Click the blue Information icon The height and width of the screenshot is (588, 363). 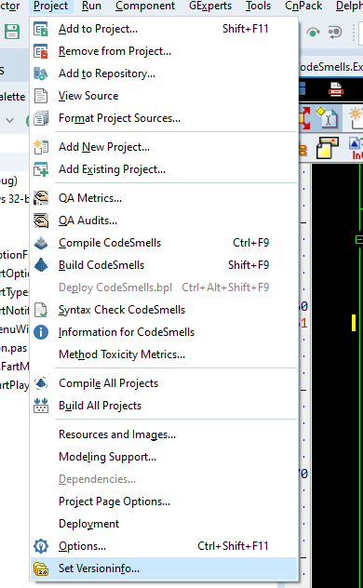coord(41,332)
